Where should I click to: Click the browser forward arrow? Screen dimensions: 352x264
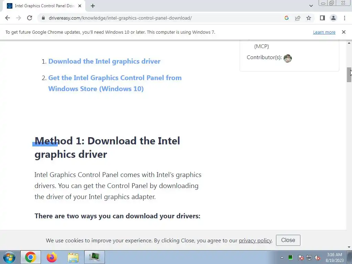point(19,18)
